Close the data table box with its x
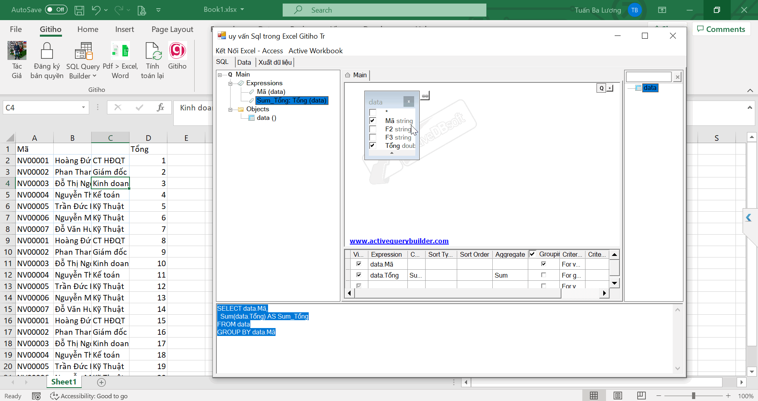 point(409,102)
